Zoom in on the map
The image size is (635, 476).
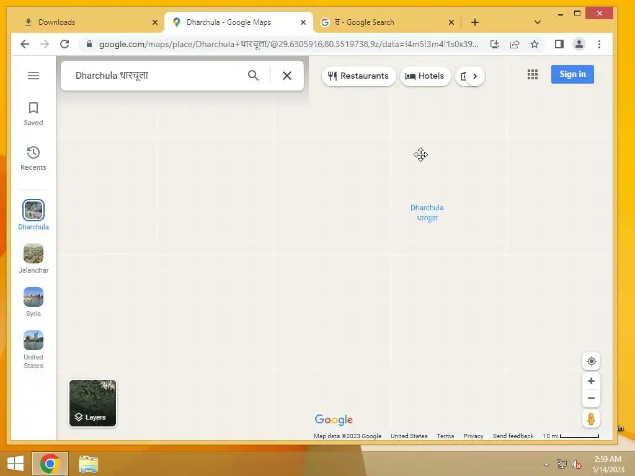coord(591,381)
